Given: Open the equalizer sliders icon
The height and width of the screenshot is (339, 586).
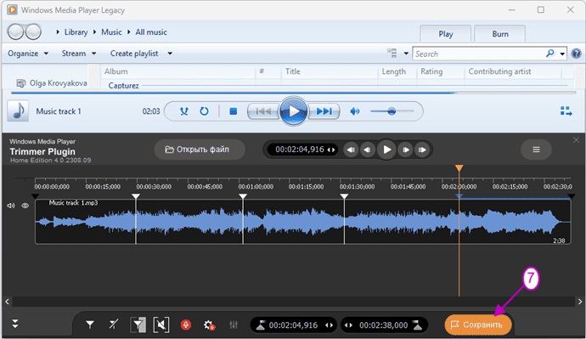Looking at the screenshot, I should [234, 325].
